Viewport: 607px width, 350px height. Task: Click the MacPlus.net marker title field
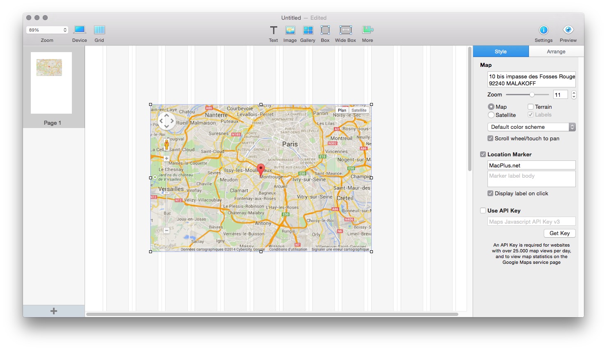tap(531, 165)
